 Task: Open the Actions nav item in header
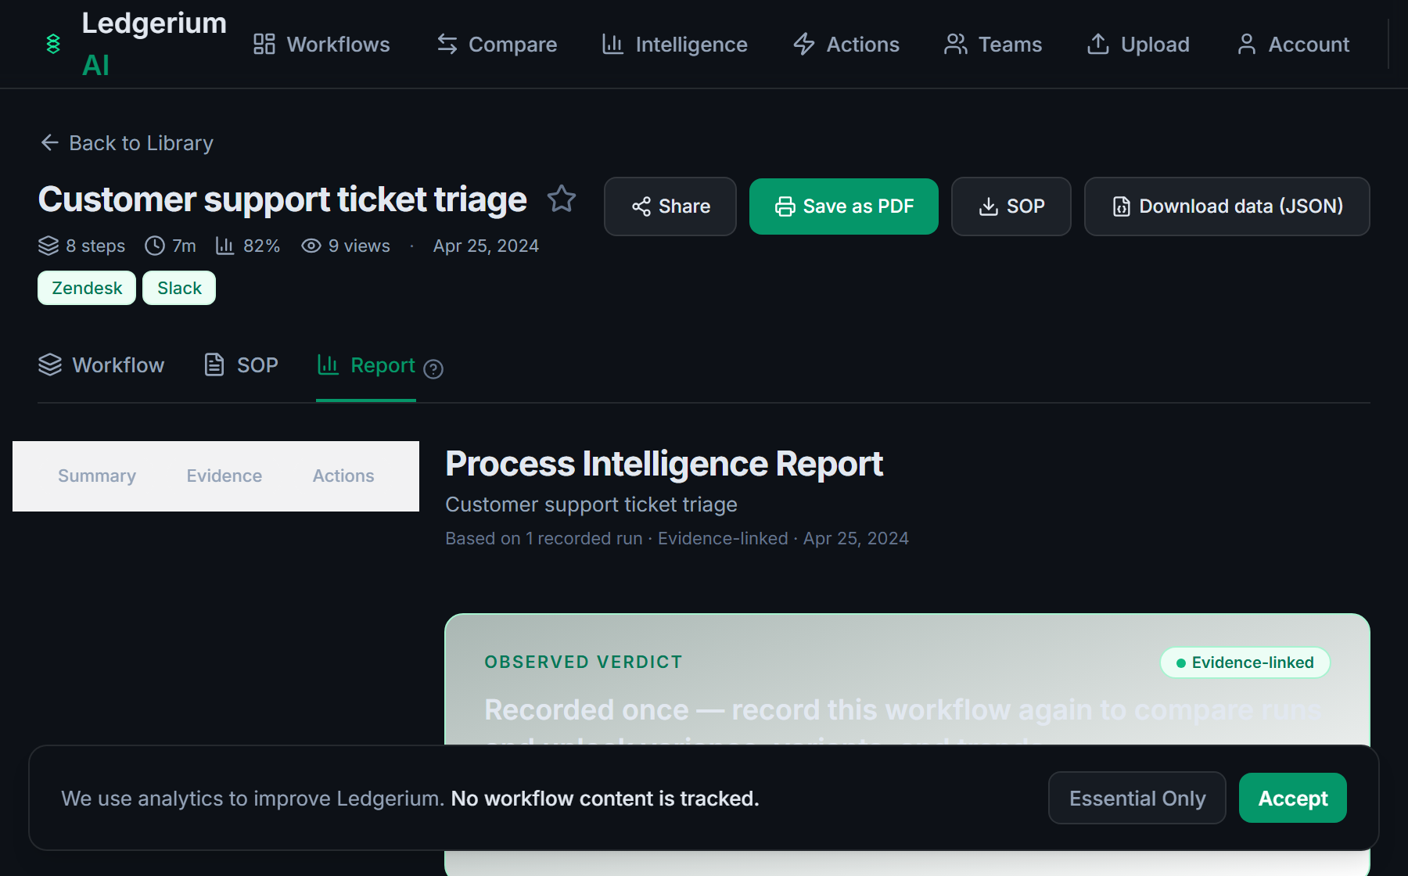pyautogui.click(x=846, y=45)
